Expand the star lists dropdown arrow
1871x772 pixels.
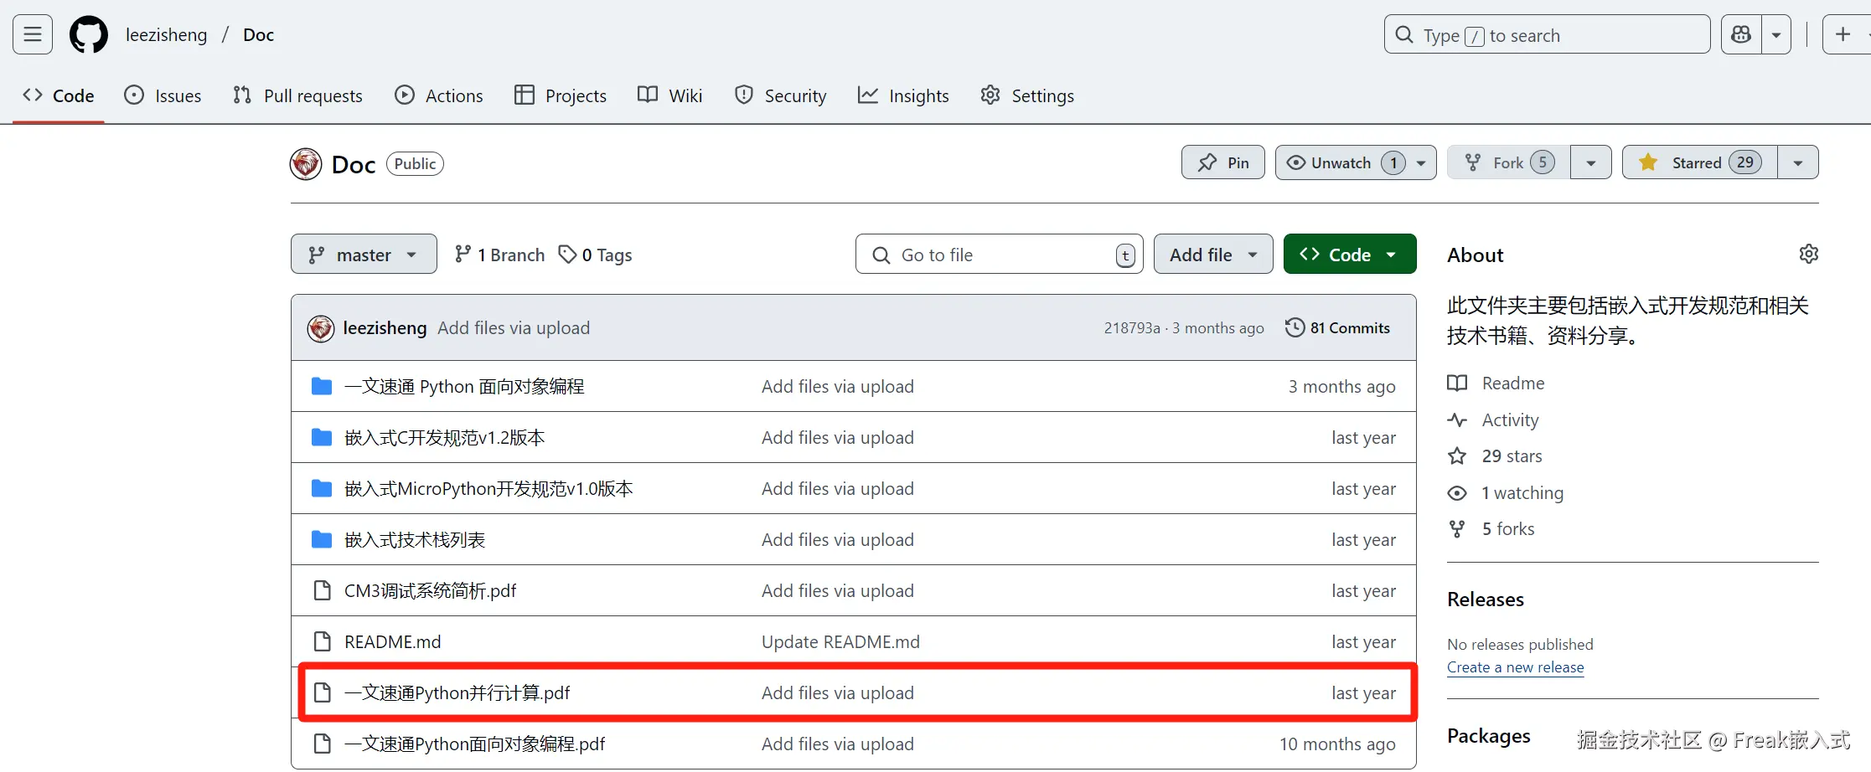click(1798, 162)
